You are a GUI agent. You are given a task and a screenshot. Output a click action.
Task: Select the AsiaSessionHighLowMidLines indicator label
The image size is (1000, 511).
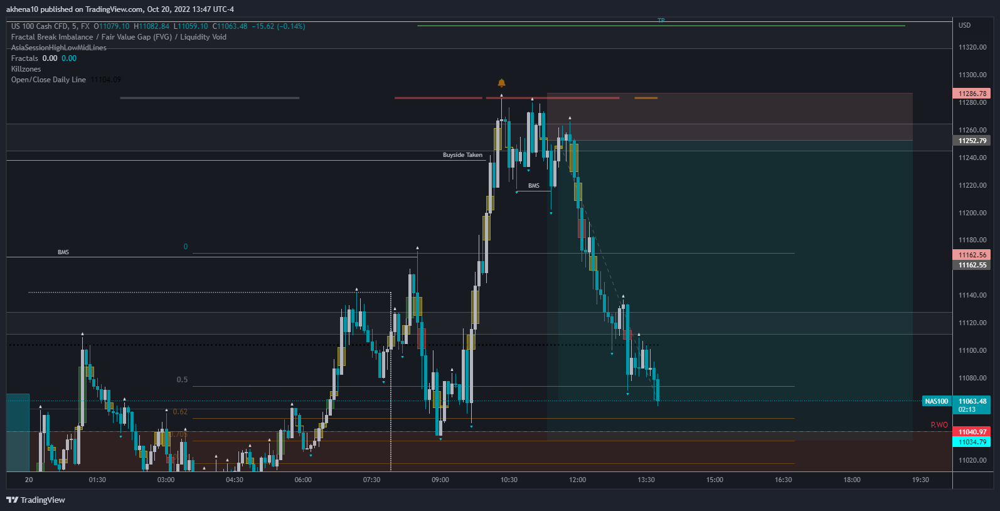point(59,48)
